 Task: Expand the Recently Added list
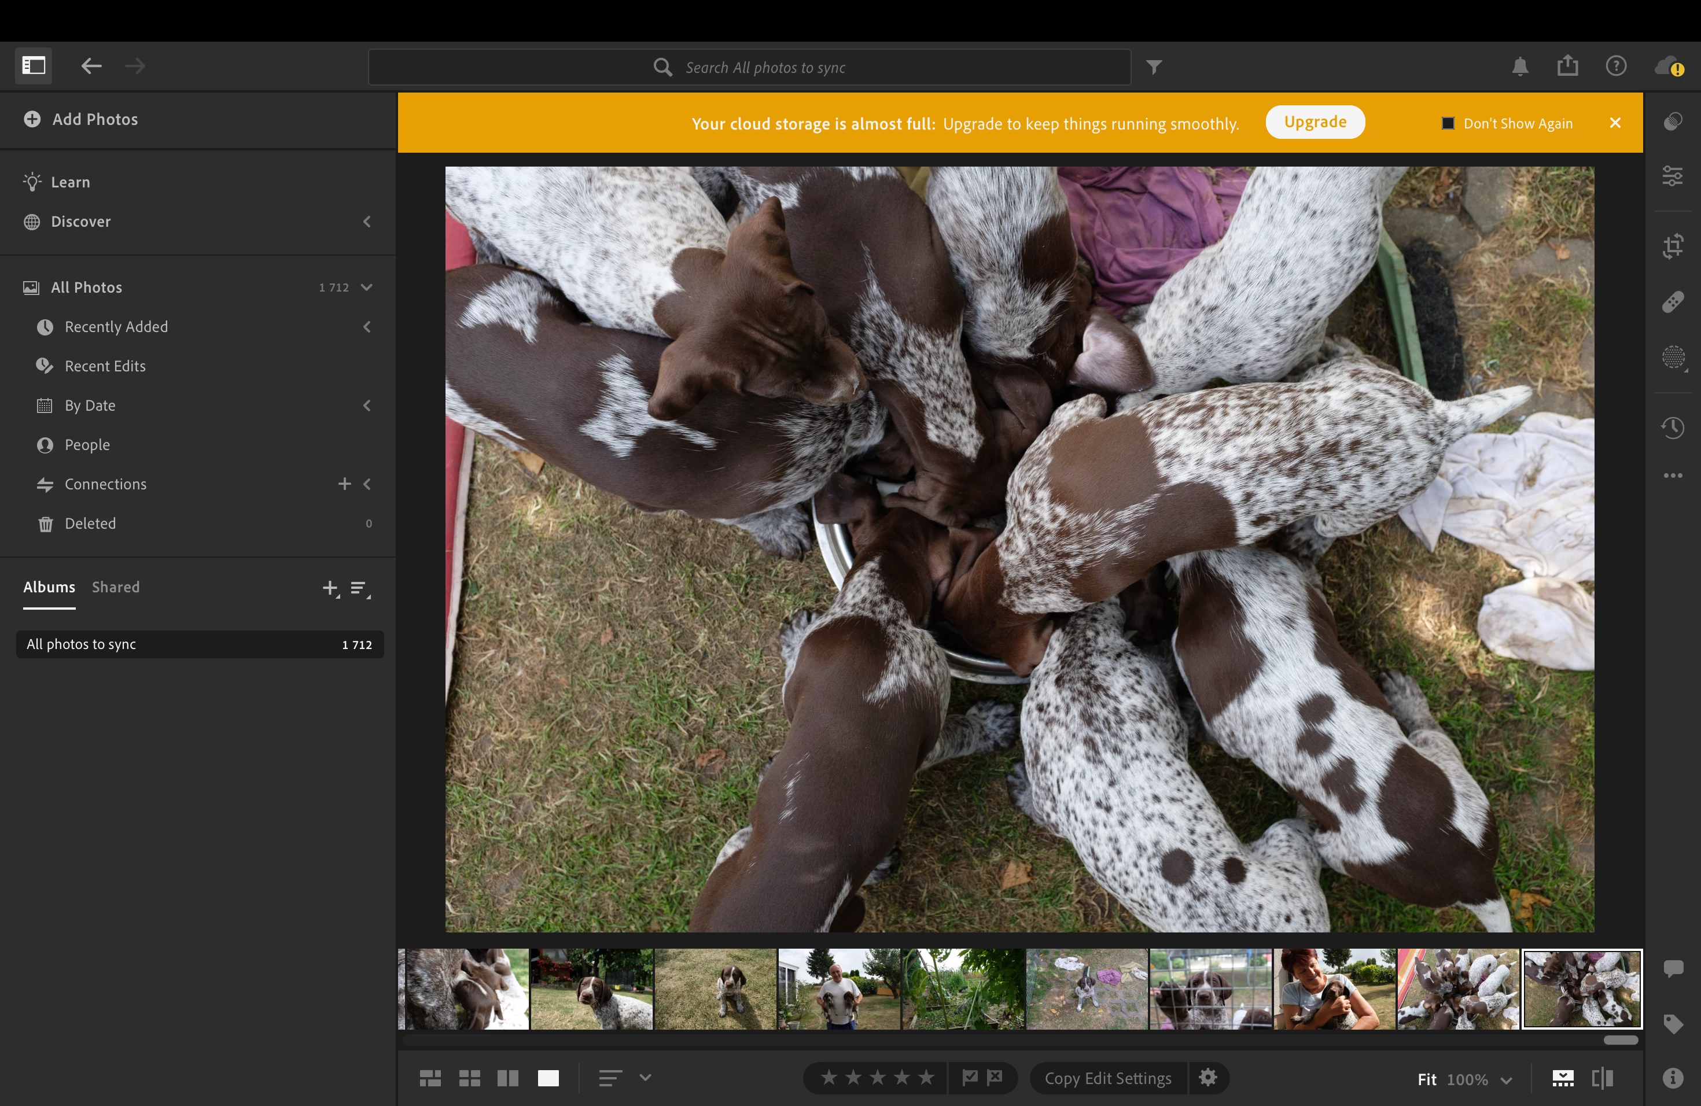pyautogui.click(x=367, y=327)
